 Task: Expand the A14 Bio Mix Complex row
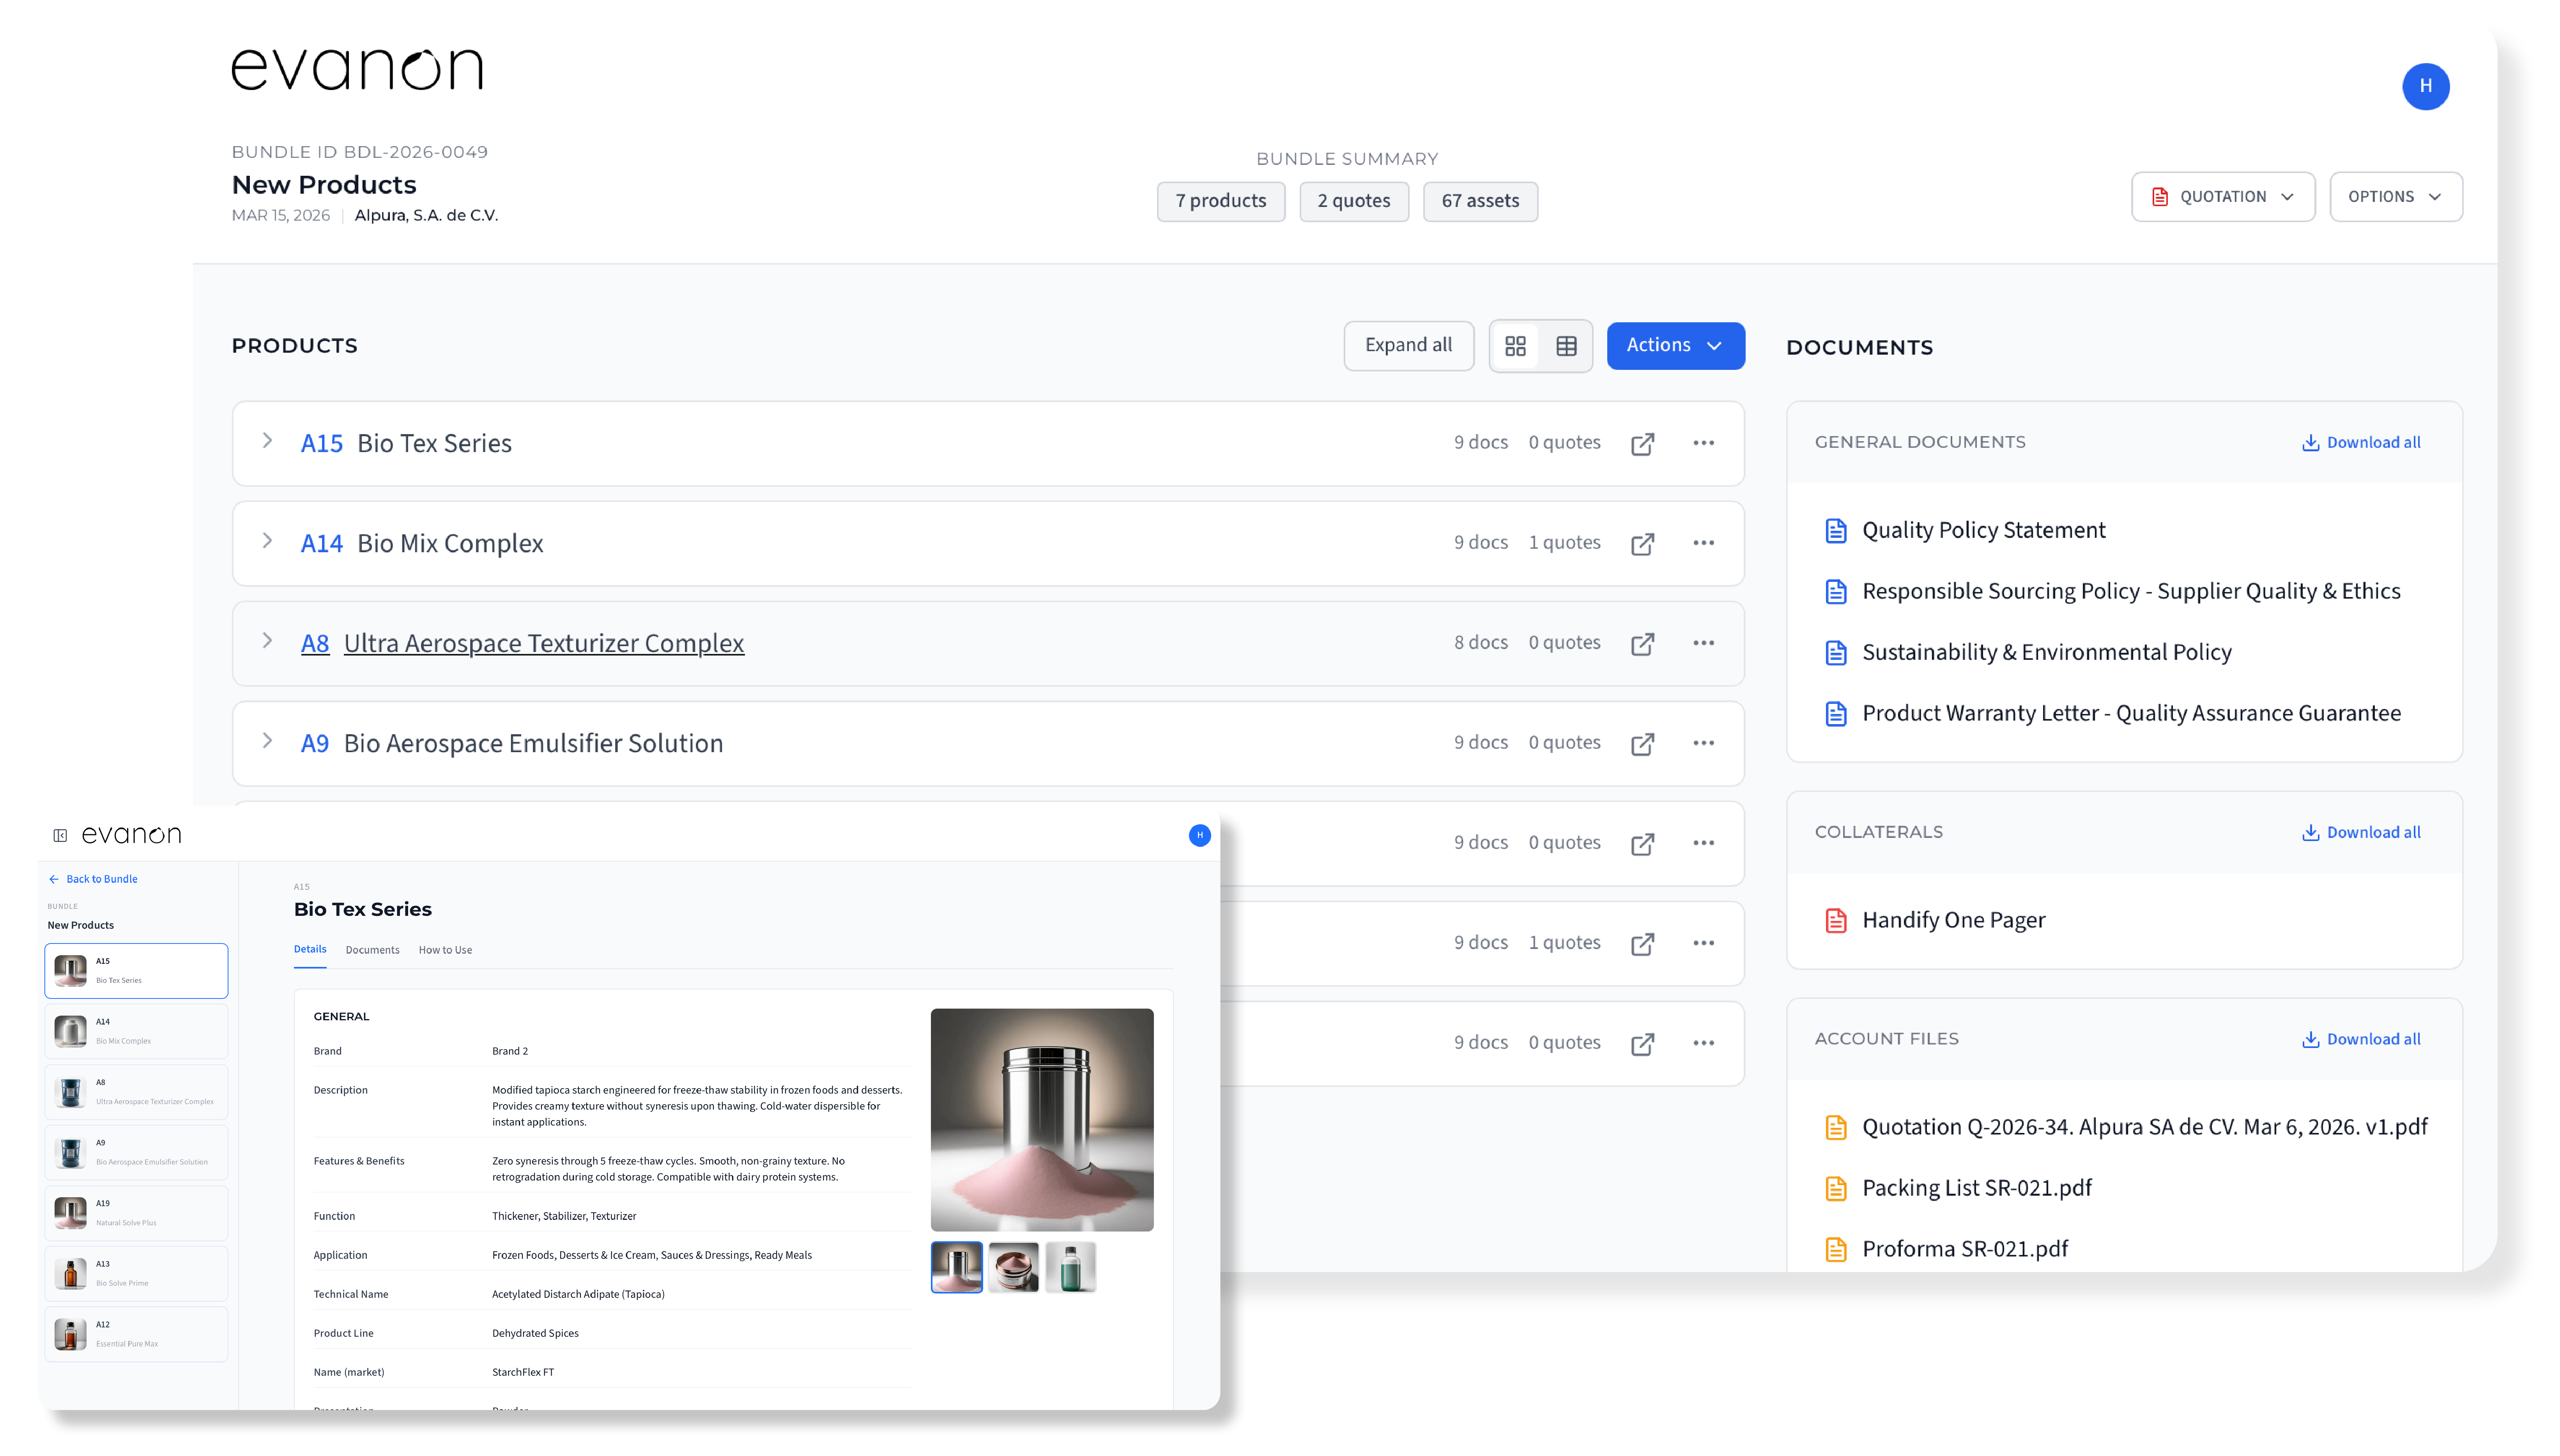pos(267,541)
